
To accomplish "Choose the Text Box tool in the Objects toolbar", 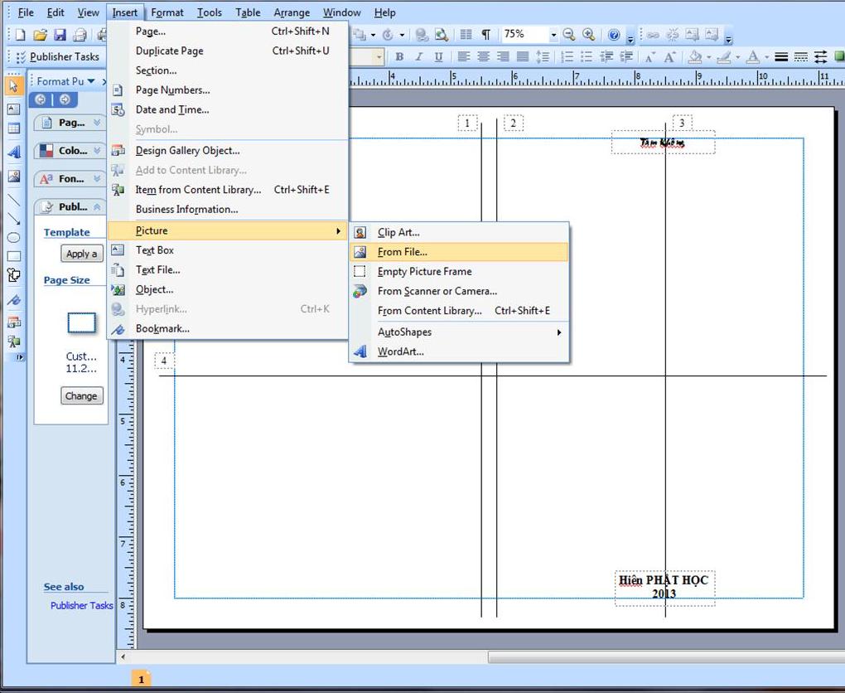I will (x=13, y=109).
